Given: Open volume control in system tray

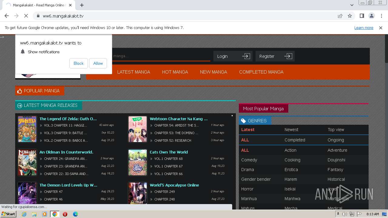Looking at the screenshot, I should click(345, 214).
